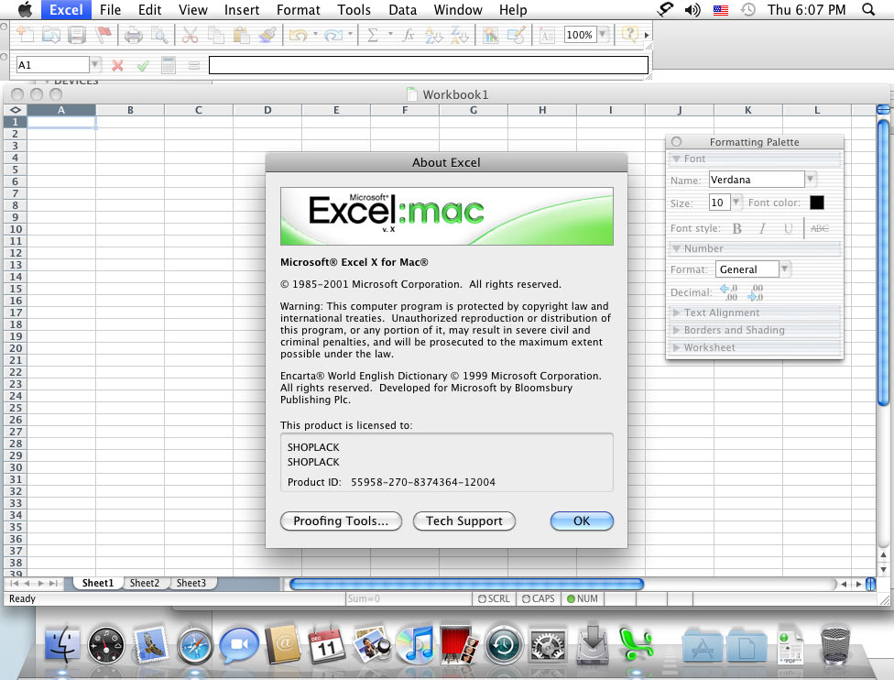Open the number Format dropdown showing General

(784, 269)
